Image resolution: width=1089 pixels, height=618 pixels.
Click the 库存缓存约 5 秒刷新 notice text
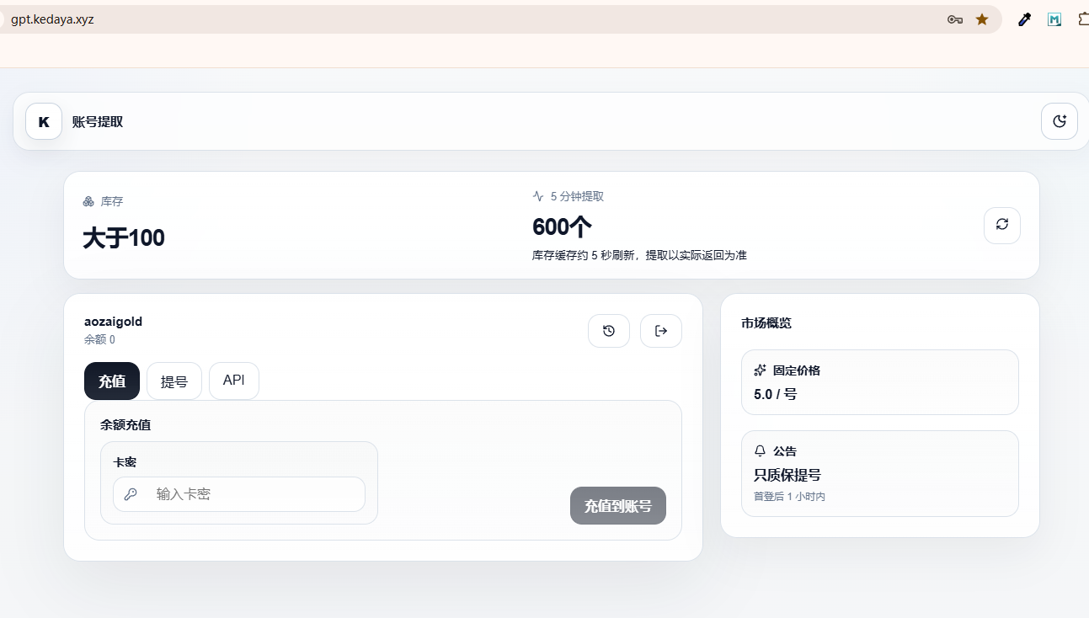(639, 255)
